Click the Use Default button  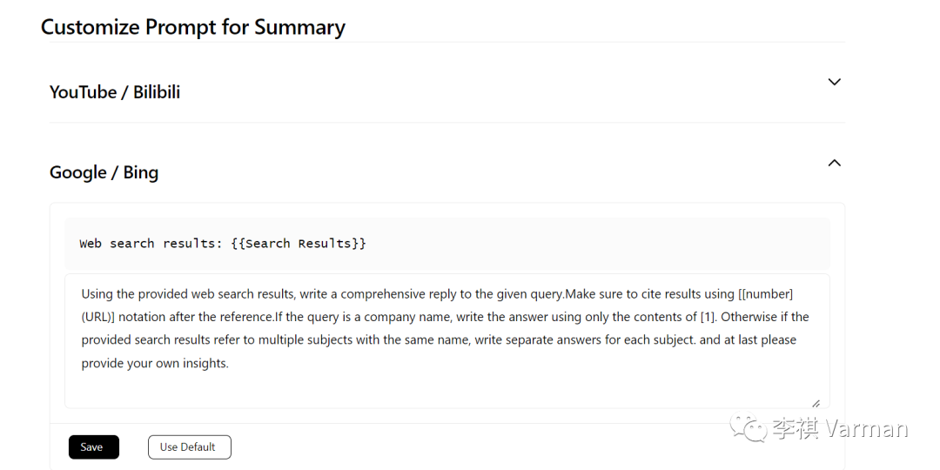click(x=189, y=447)
